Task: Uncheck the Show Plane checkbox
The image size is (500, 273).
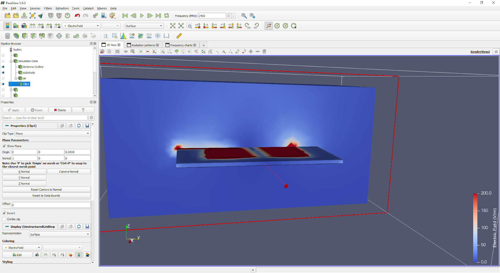Action: (4, 146)
